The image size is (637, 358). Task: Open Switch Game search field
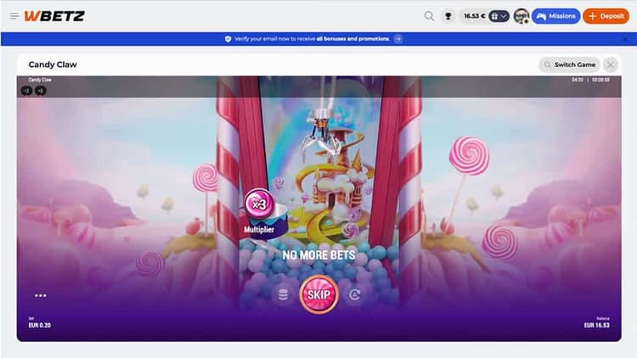click(x=569, y=64)
